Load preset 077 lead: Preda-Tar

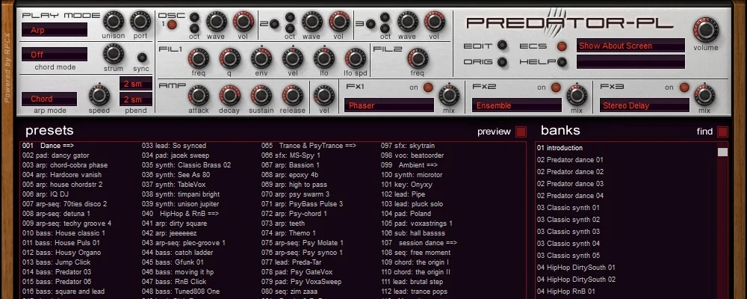[291, 262]
